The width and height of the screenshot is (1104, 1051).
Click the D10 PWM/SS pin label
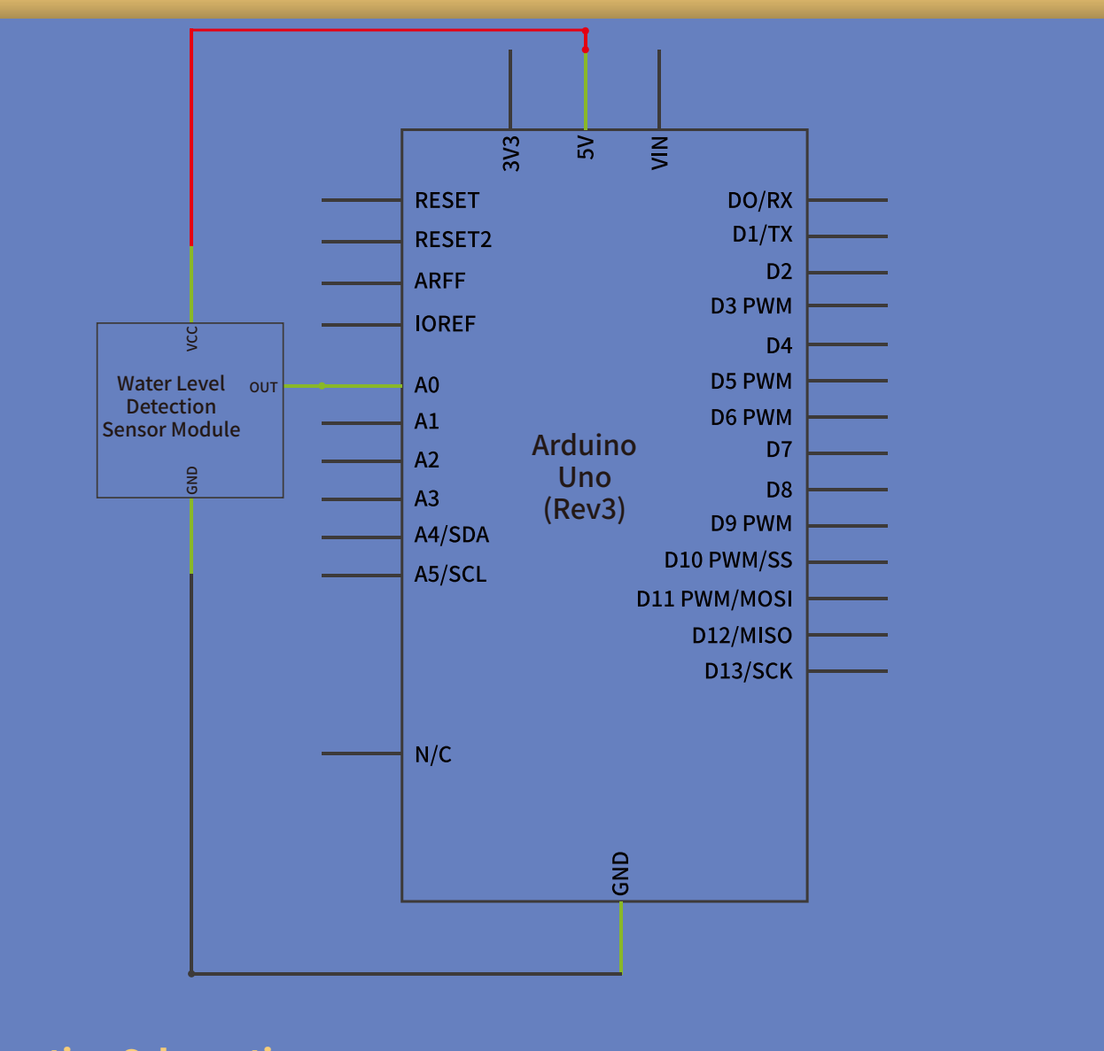coord(728,560)
